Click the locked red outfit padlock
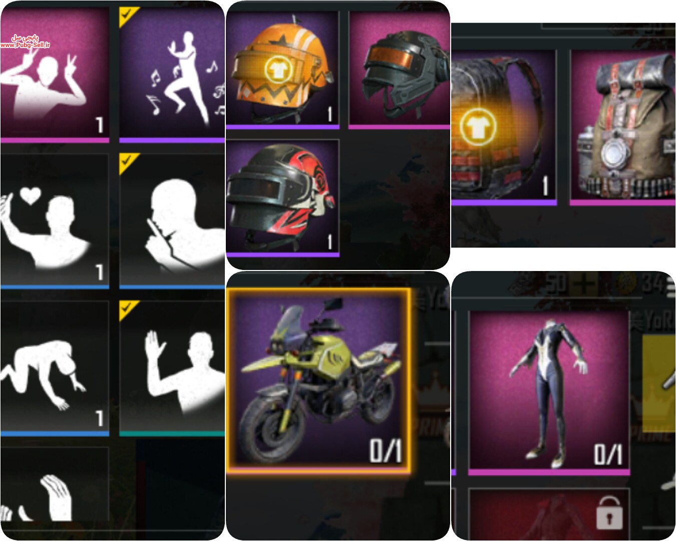This screenshot has width=676, height=541. 609,512
